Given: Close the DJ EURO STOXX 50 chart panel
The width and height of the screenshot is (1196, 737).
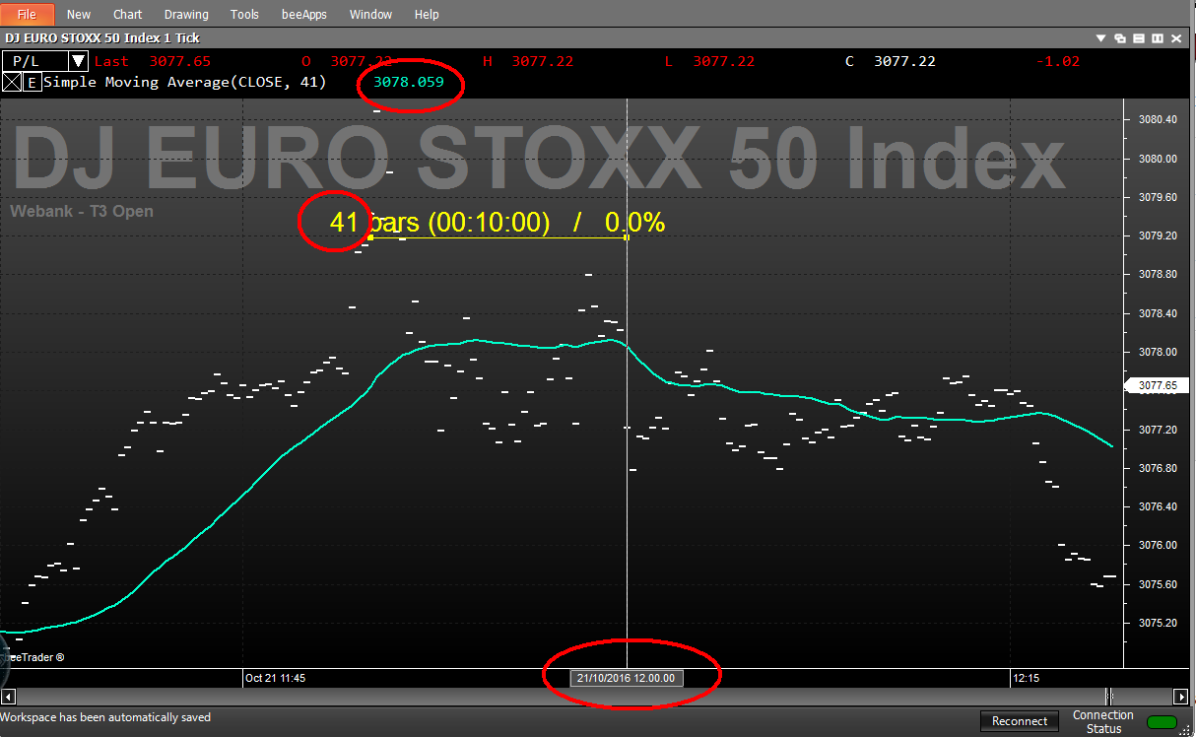Looking at the screenshot, I should point(1177,38).
